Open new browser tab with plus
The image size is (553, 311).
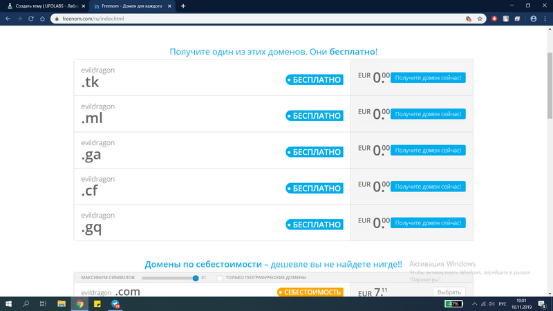(x=183, y=6)
